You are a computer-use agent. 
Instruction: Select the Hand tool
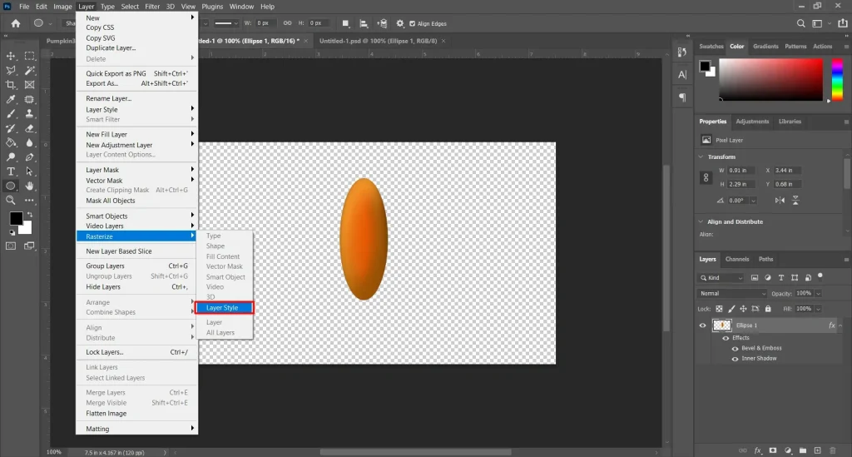point(30,186)
